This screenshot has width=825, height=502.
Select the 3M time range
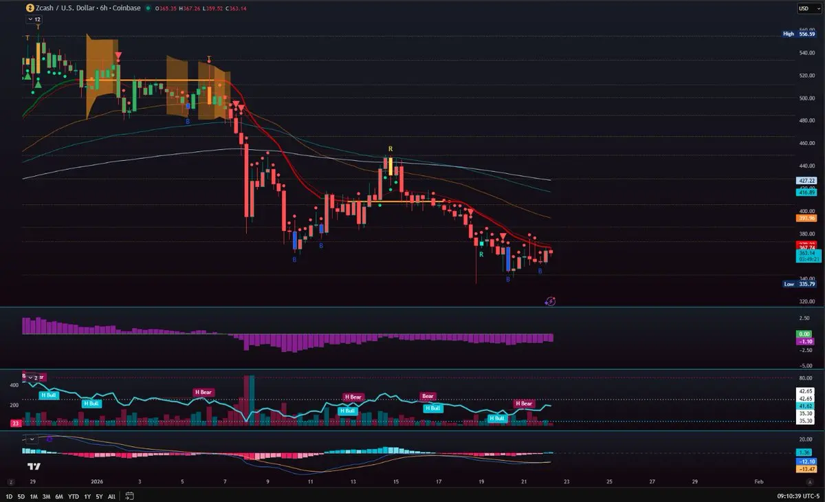click(46, 496)
